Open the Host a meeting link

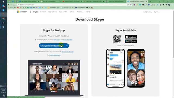147,12
